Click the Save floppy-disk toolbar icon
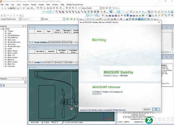The width and height of the screenshot is (174, 125). pyautogui.click(x=11, y=8)
